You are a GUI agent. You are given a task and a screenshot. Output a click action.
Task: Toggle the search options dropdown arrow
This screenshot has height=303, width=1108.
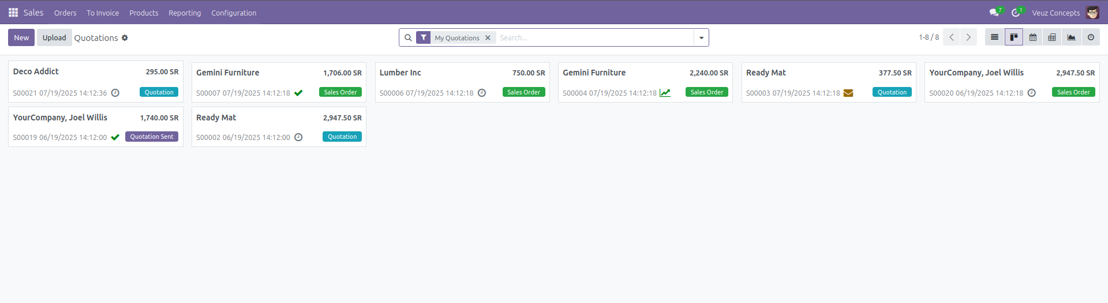[701, 38]
